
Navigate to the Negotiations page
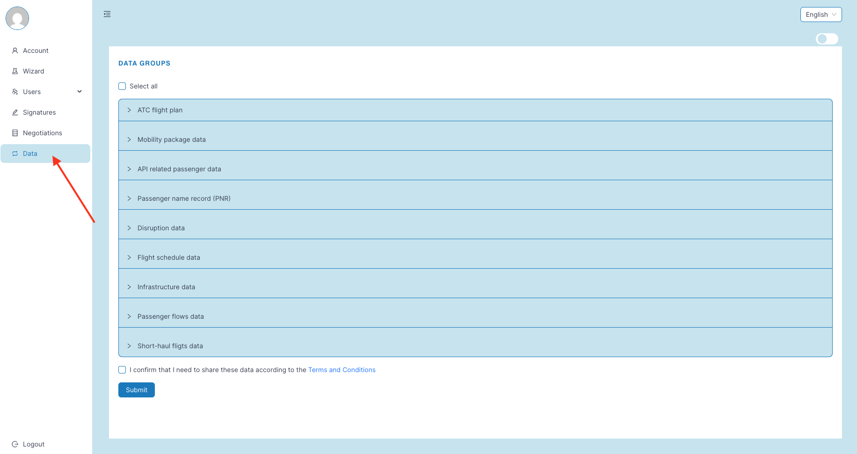42,132
